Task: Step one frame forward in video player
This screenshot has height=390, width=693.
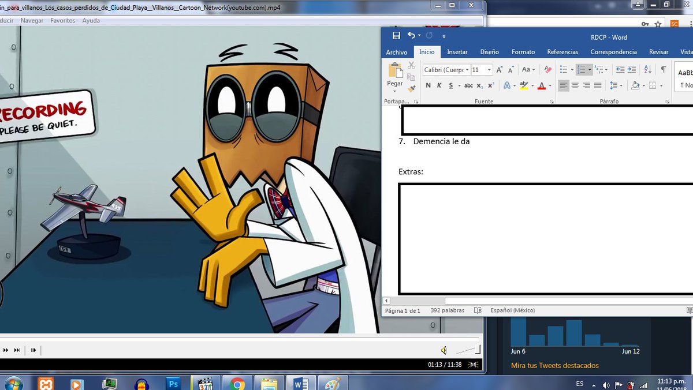Action: tap(33, 350)
